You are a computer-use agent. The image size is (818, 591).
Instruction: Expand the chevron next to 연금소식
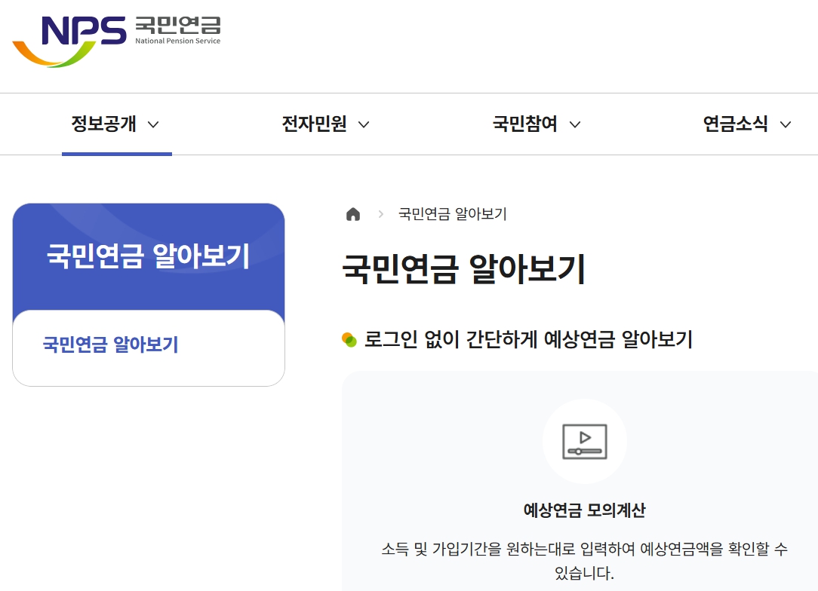pos(786,124)
